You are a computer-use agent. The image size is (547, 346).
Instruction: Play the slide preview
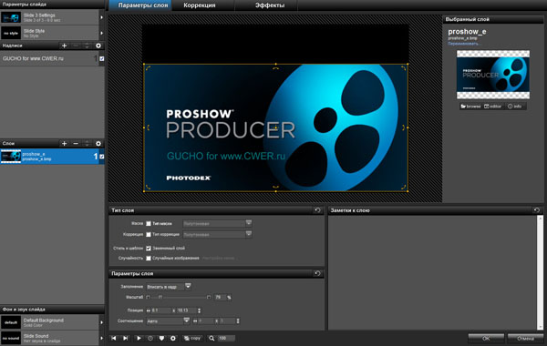[x=139, y=338]
